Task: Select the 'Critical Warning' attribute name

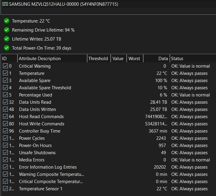Action: coord(35,66)
